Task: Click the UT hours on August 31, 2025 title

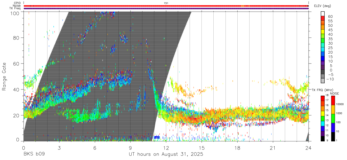Action: pyautogui.click(x=166, y=155)
